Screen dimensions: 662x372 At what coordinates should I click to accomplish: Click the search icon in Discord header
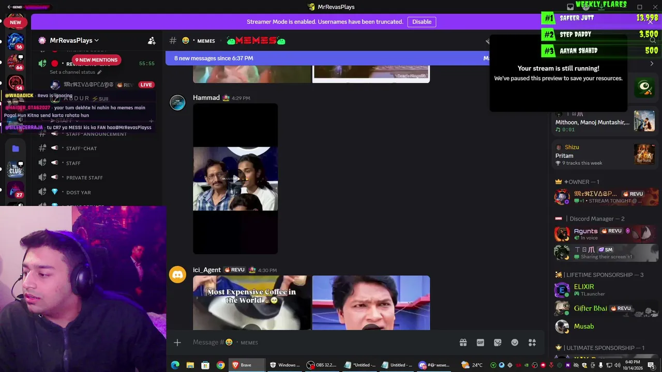(653, 40)
